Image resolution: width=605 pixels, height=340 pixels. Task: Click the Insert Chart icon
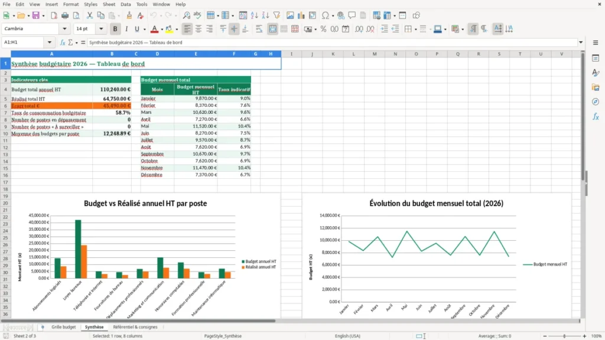[x=301, y=15]
